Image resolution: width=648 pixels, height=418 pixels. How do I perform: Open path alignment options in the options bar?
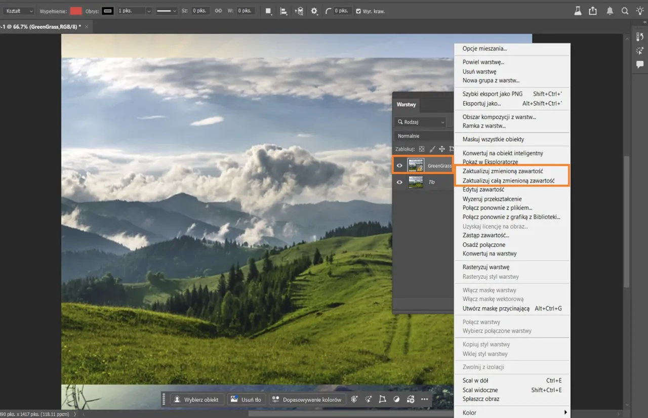[x=283, y=10]
